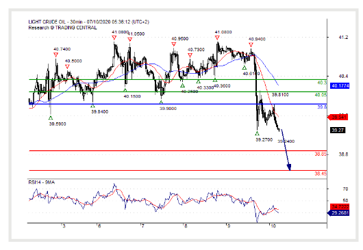This screenshot has height=250, width=363.
Task: Click the 40.6100 low label
Action: click(x=251, y=74)
